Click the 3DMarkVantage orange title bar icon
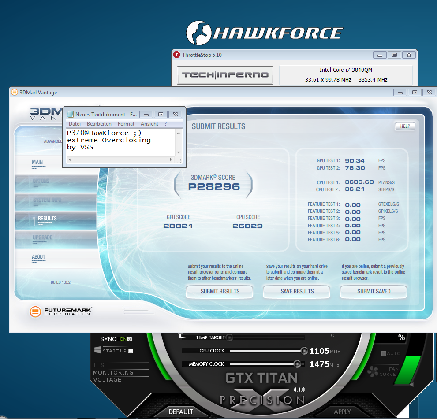The height and width of the screenshot is (419, 437). (15, 93)
